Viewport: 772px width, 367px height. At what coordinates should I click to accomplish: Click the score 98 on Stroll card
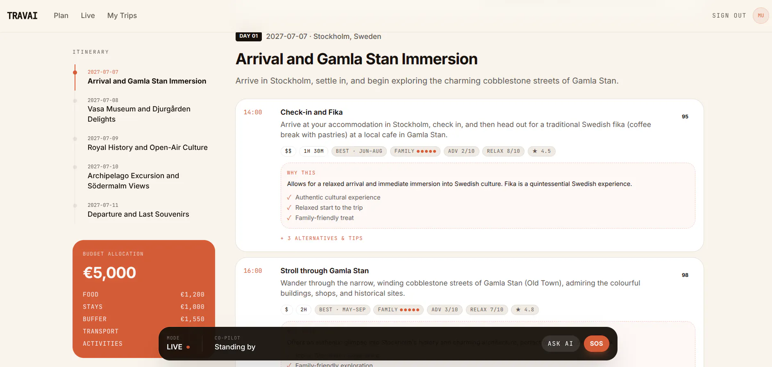click(x=685, y=275)
